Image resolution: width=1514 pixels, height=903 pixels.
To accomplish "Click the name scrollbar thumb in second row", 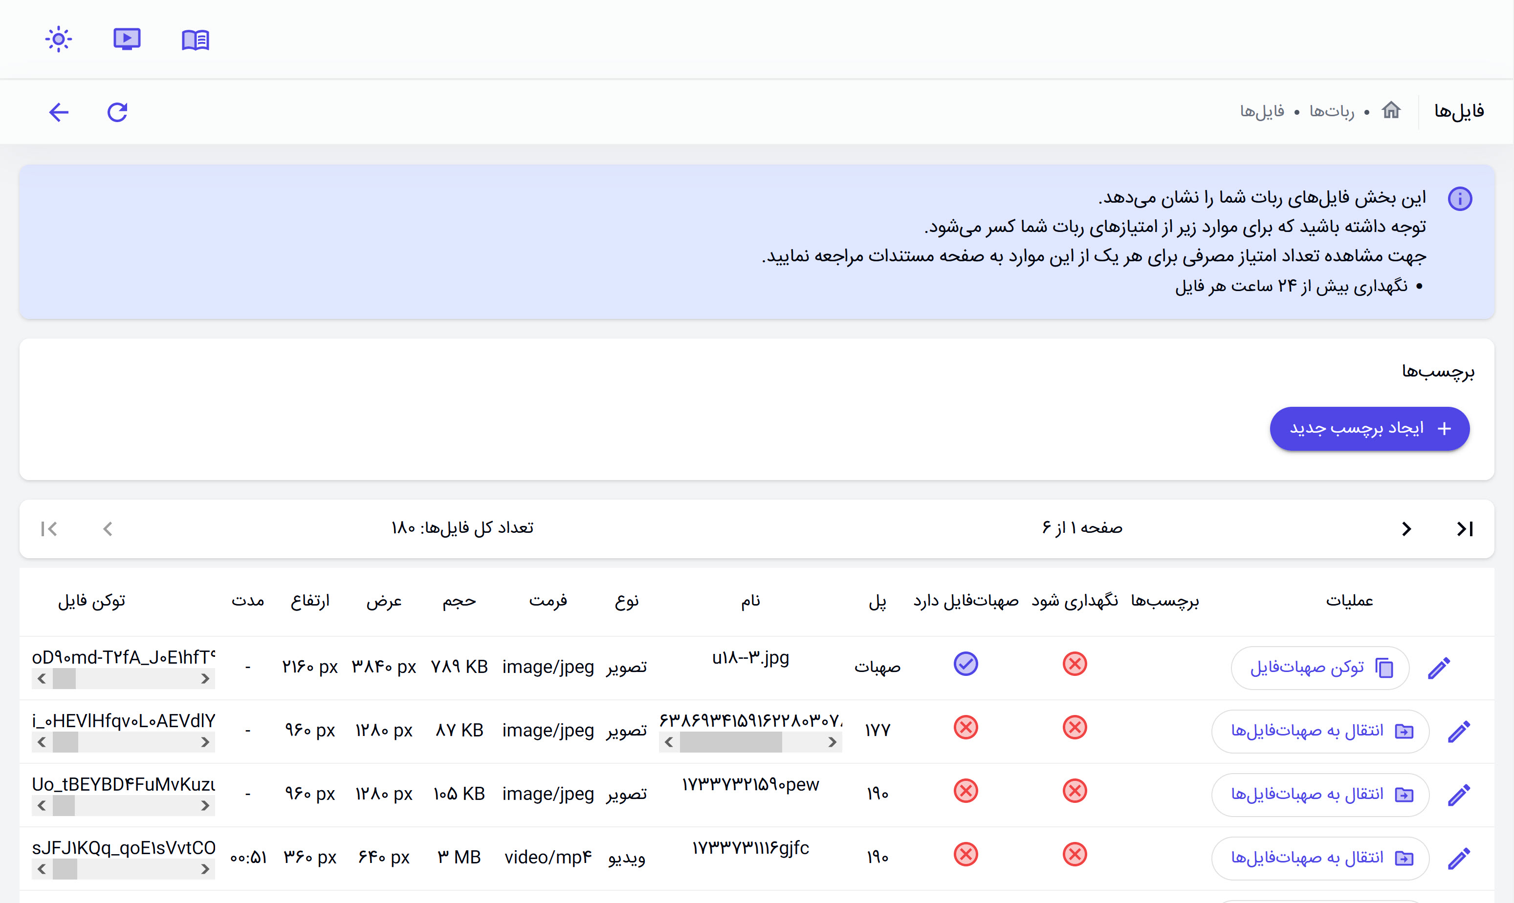I will [730, 742].
